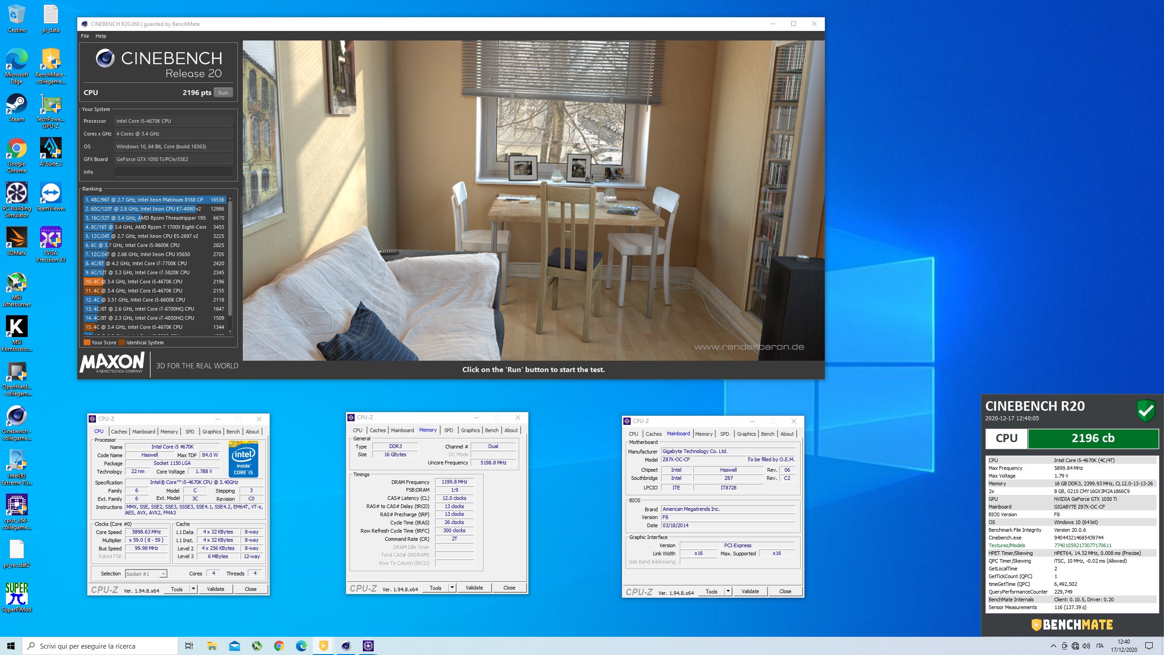This screenshot has width=1164, height=655.
Task: Open MSI Afterburner desktop icon
Action: pyautogui.click(x=16, y=289)
